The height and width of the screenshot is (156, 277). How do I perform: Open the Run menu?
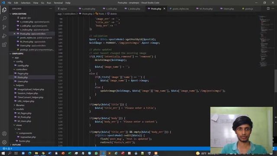click(x=49, y=3)
